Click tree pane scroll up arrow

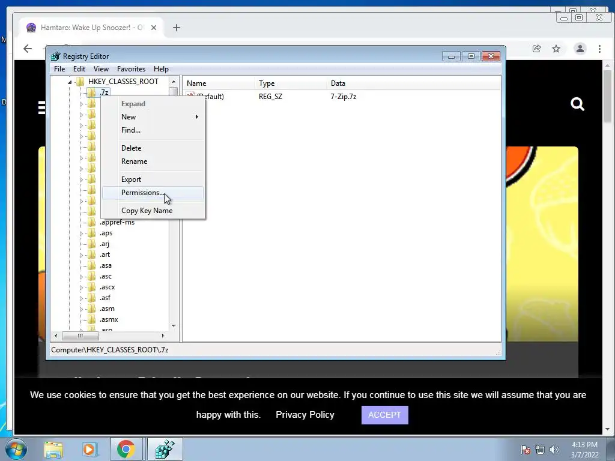174,82
